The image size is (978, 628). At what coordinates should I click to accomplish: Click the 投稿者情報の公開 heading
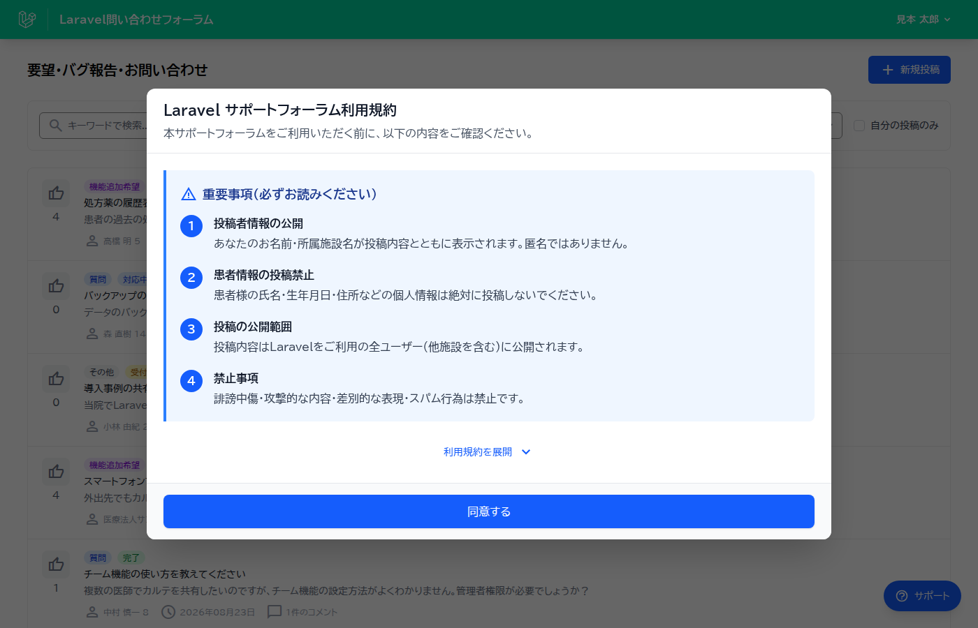point(258,223)
